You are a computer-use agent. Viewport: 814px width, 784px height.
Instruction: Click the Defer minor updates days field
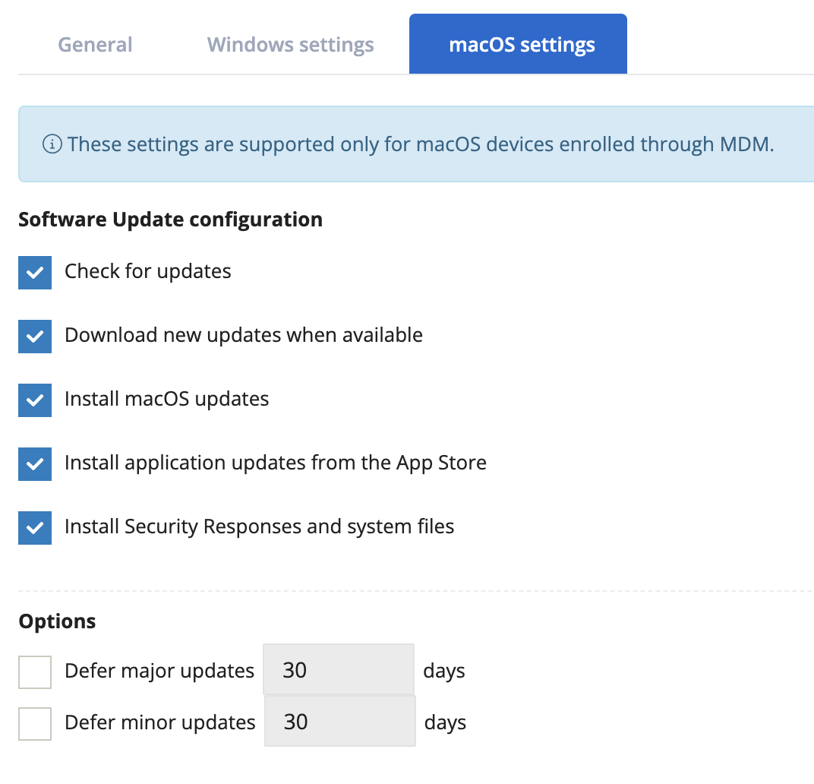click(340, 721)
